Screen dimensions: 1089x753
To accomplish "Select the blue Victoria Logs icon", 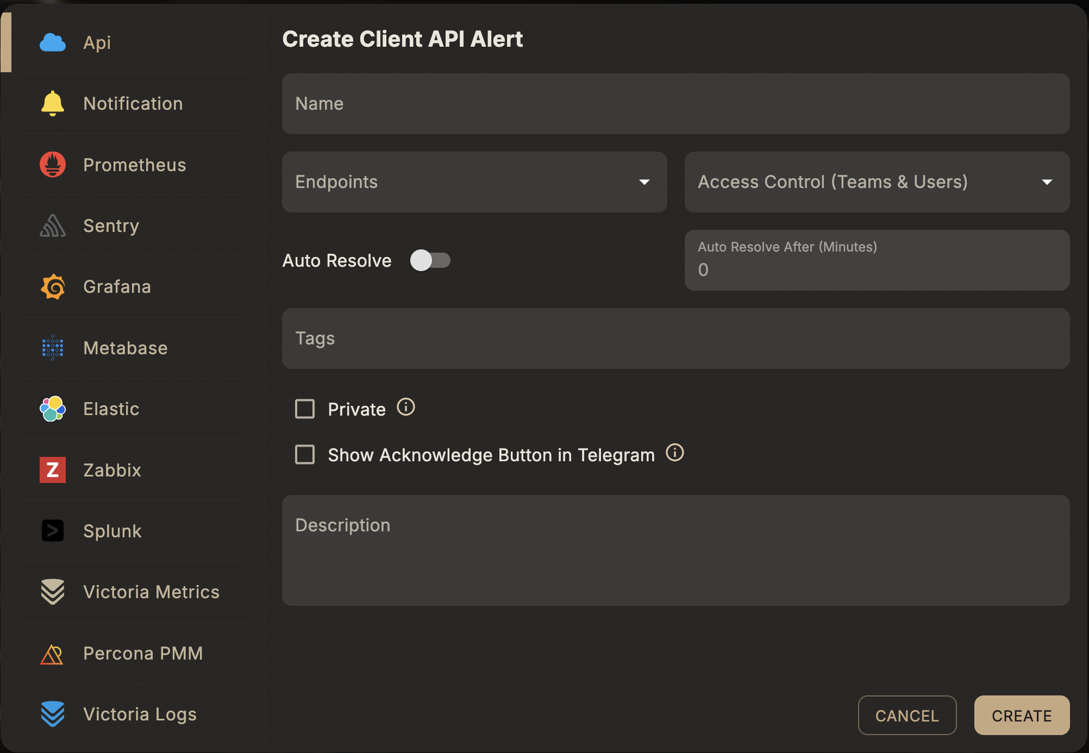I will pos(53,714).
